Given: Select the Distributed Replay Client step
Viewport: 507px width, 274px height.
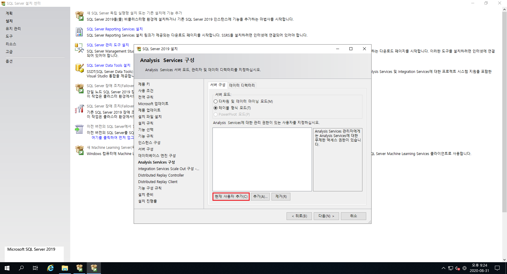Looking at the screenshot, I should point(158,182).
